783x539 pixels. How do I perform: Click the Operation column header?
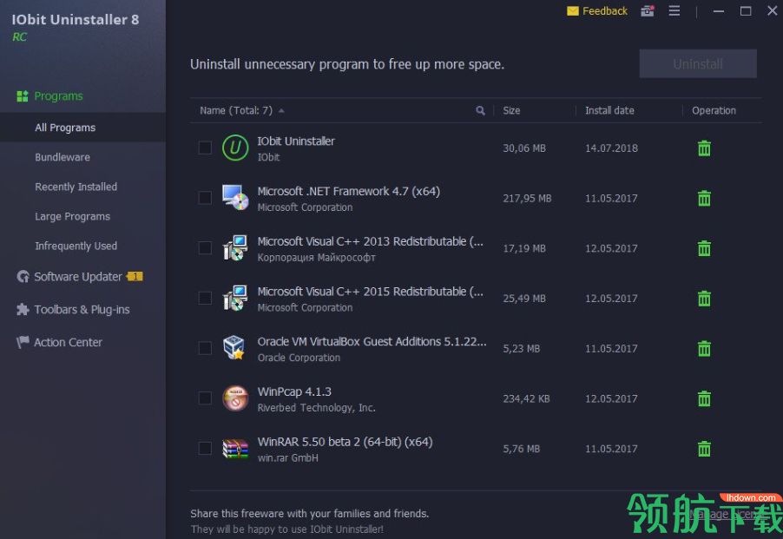(714, 110)
